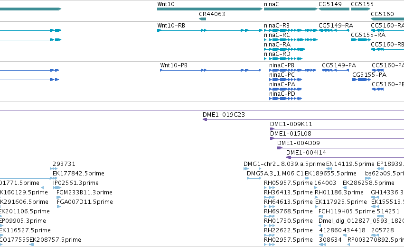Click the EK117925.5prime EST label

pos(341,202)
